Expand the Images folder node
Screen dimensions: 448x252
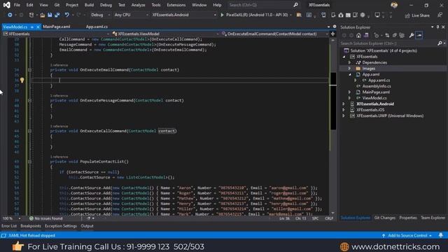click(349, 69)
